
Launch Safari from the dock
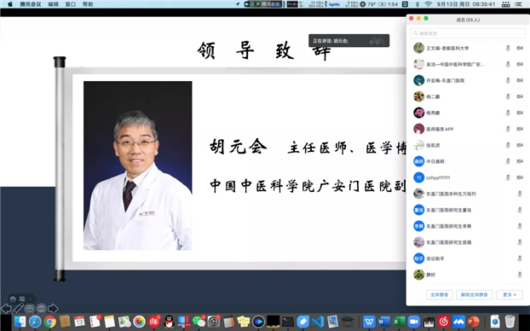pyautogui.click(x=35, y=321)
